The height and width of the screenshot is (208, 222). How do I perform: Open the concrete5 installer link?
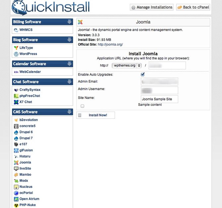28,126
